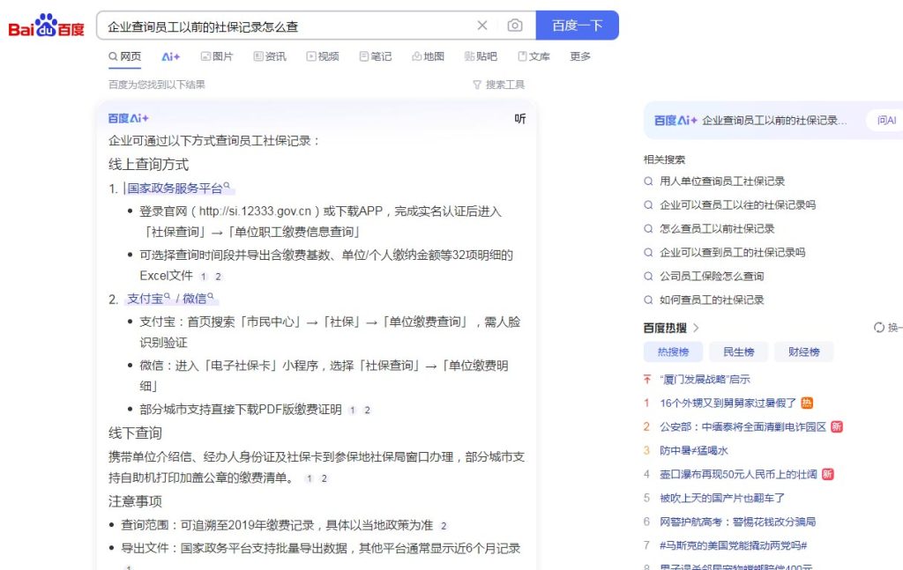Open the Baidu logo homepage
The width and height of the screenshot is (903, 570).
[46, 26]
